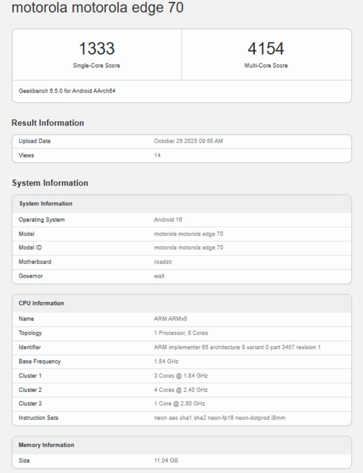Click the Model ID row value

click(x=188, y=248)
